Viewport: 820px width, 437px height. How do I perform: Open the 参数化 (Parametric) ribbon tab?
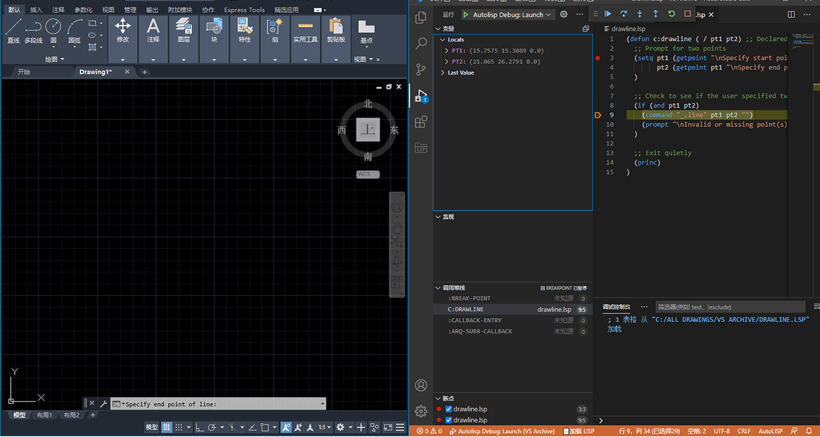(x=83, y=9)
